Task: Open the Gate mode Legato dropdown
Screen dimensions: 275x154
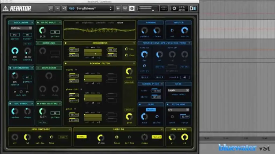Action: (178, 90)
